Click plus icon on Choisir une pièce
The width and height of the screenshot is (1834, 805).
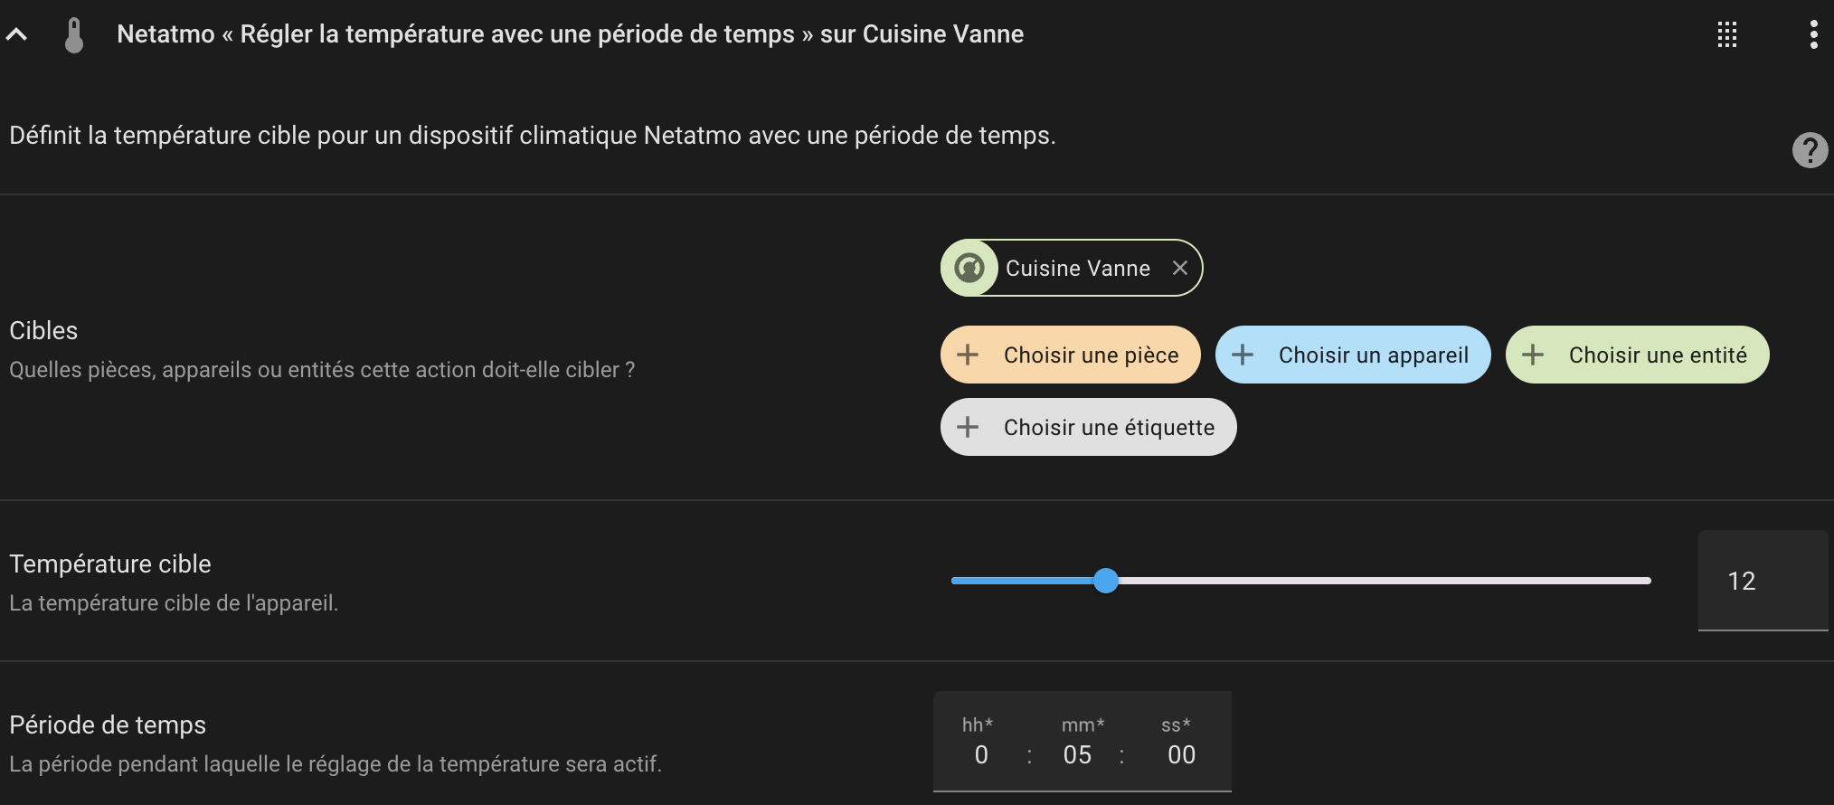tap(968, 355)
